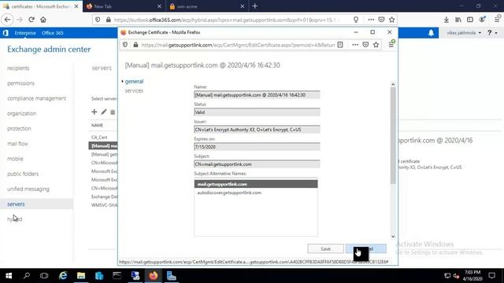This screenshot has height=283, width=504.
Task: Open popup window page actions menu
Action: [355, 45]
